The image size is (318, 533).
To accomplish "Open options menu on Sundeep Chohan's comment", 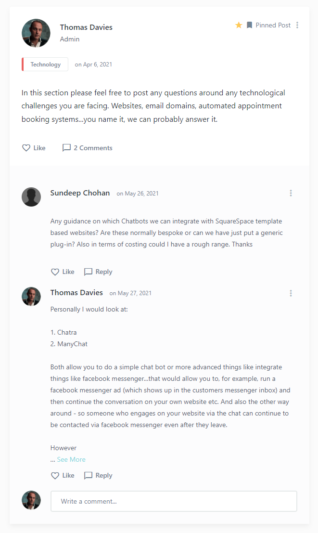I will point(291,193).
